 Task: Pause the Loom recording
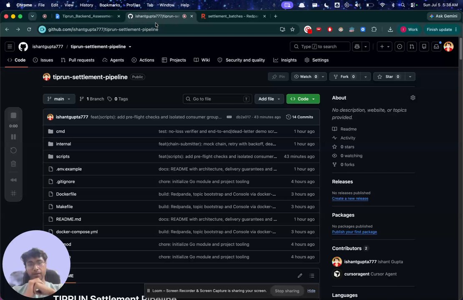click(x=13, y=137)
